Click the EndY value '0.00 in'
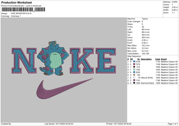 click(x=145, y=43)
